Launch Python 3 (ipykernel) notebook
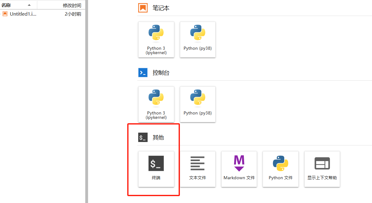Viewport: 372px width, 203px height. point(156,39)
